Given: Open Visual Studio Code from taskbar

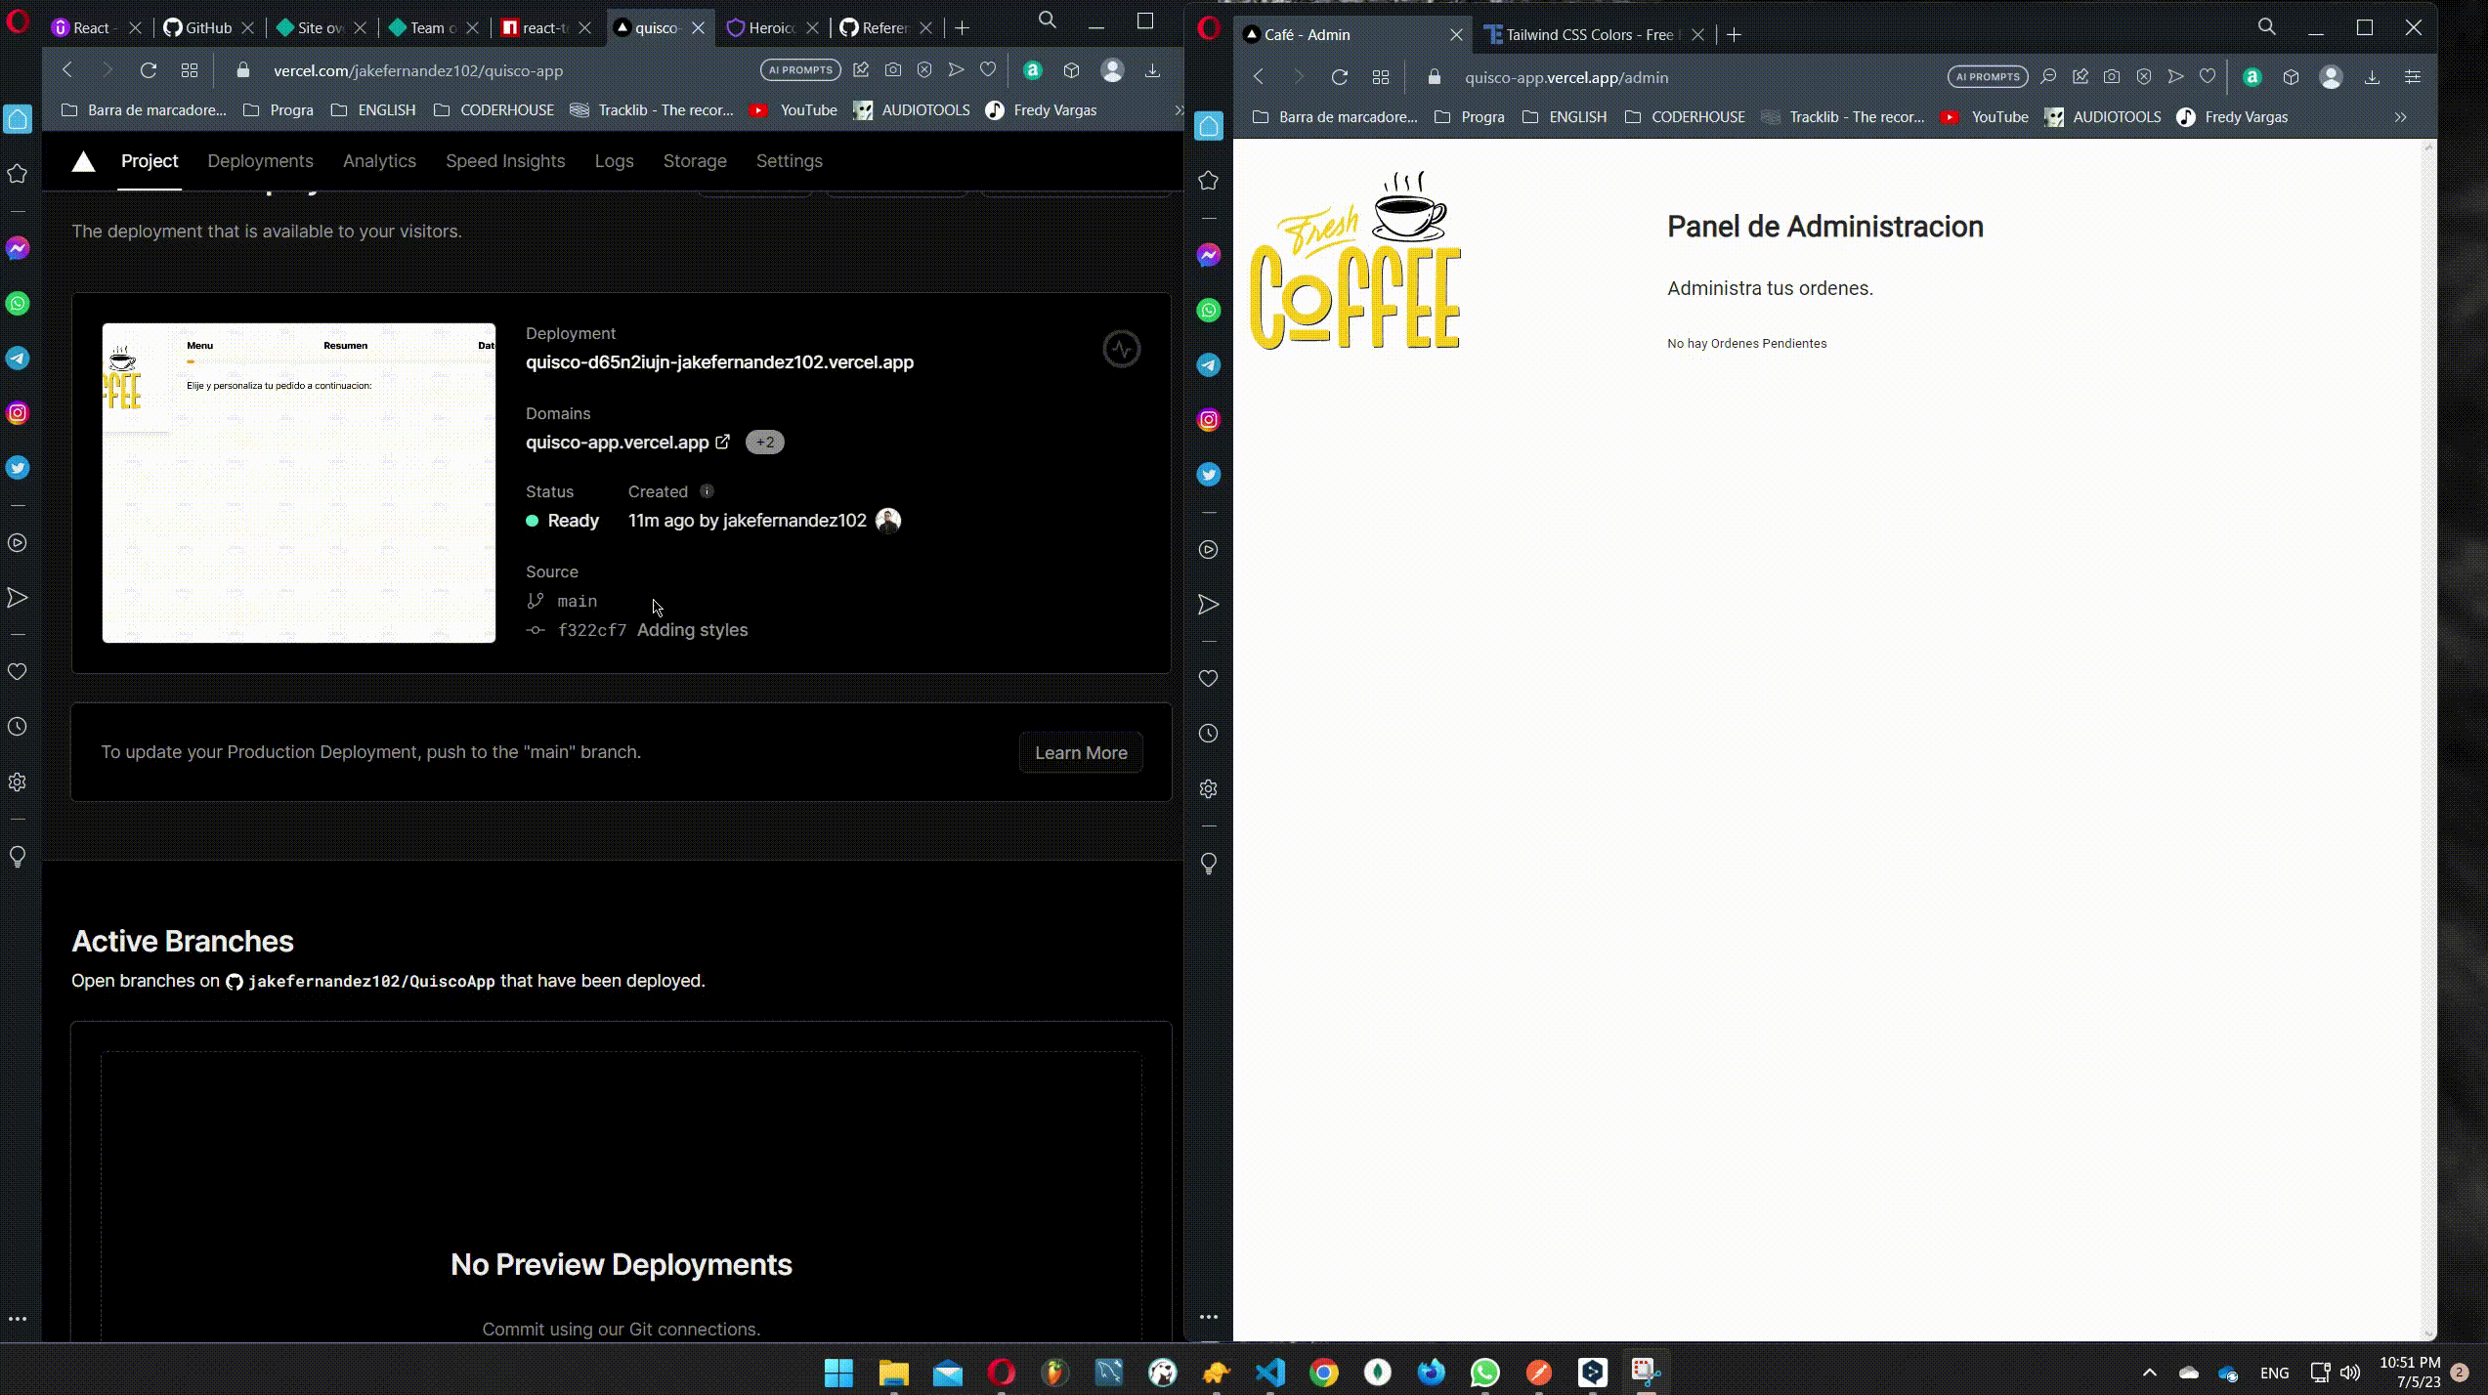Looking at the screenshot, I should click(1269, 1373).
